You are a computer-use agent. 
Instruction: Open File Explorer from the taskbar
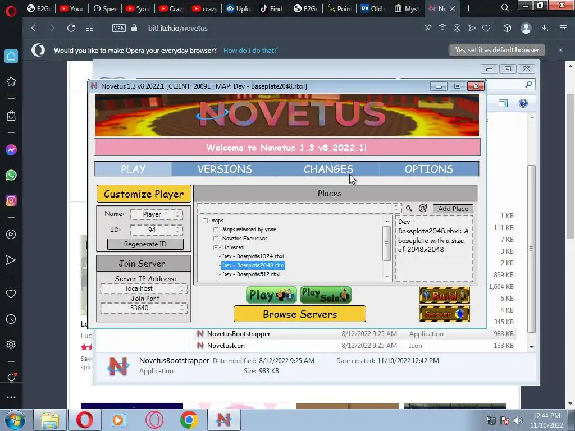point(50,420)
